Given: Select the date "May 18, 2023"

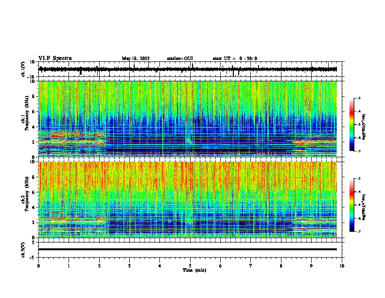Looking at the screenshot, I should point(136,58).
